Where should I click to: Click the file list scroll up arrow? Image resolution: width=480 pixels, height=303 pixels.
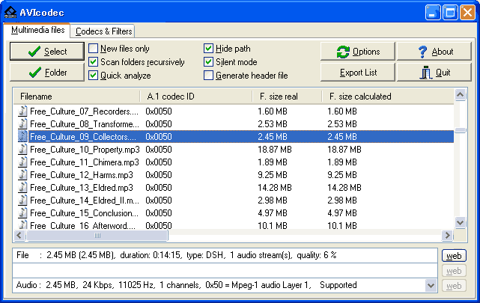(x=460, y=95)
